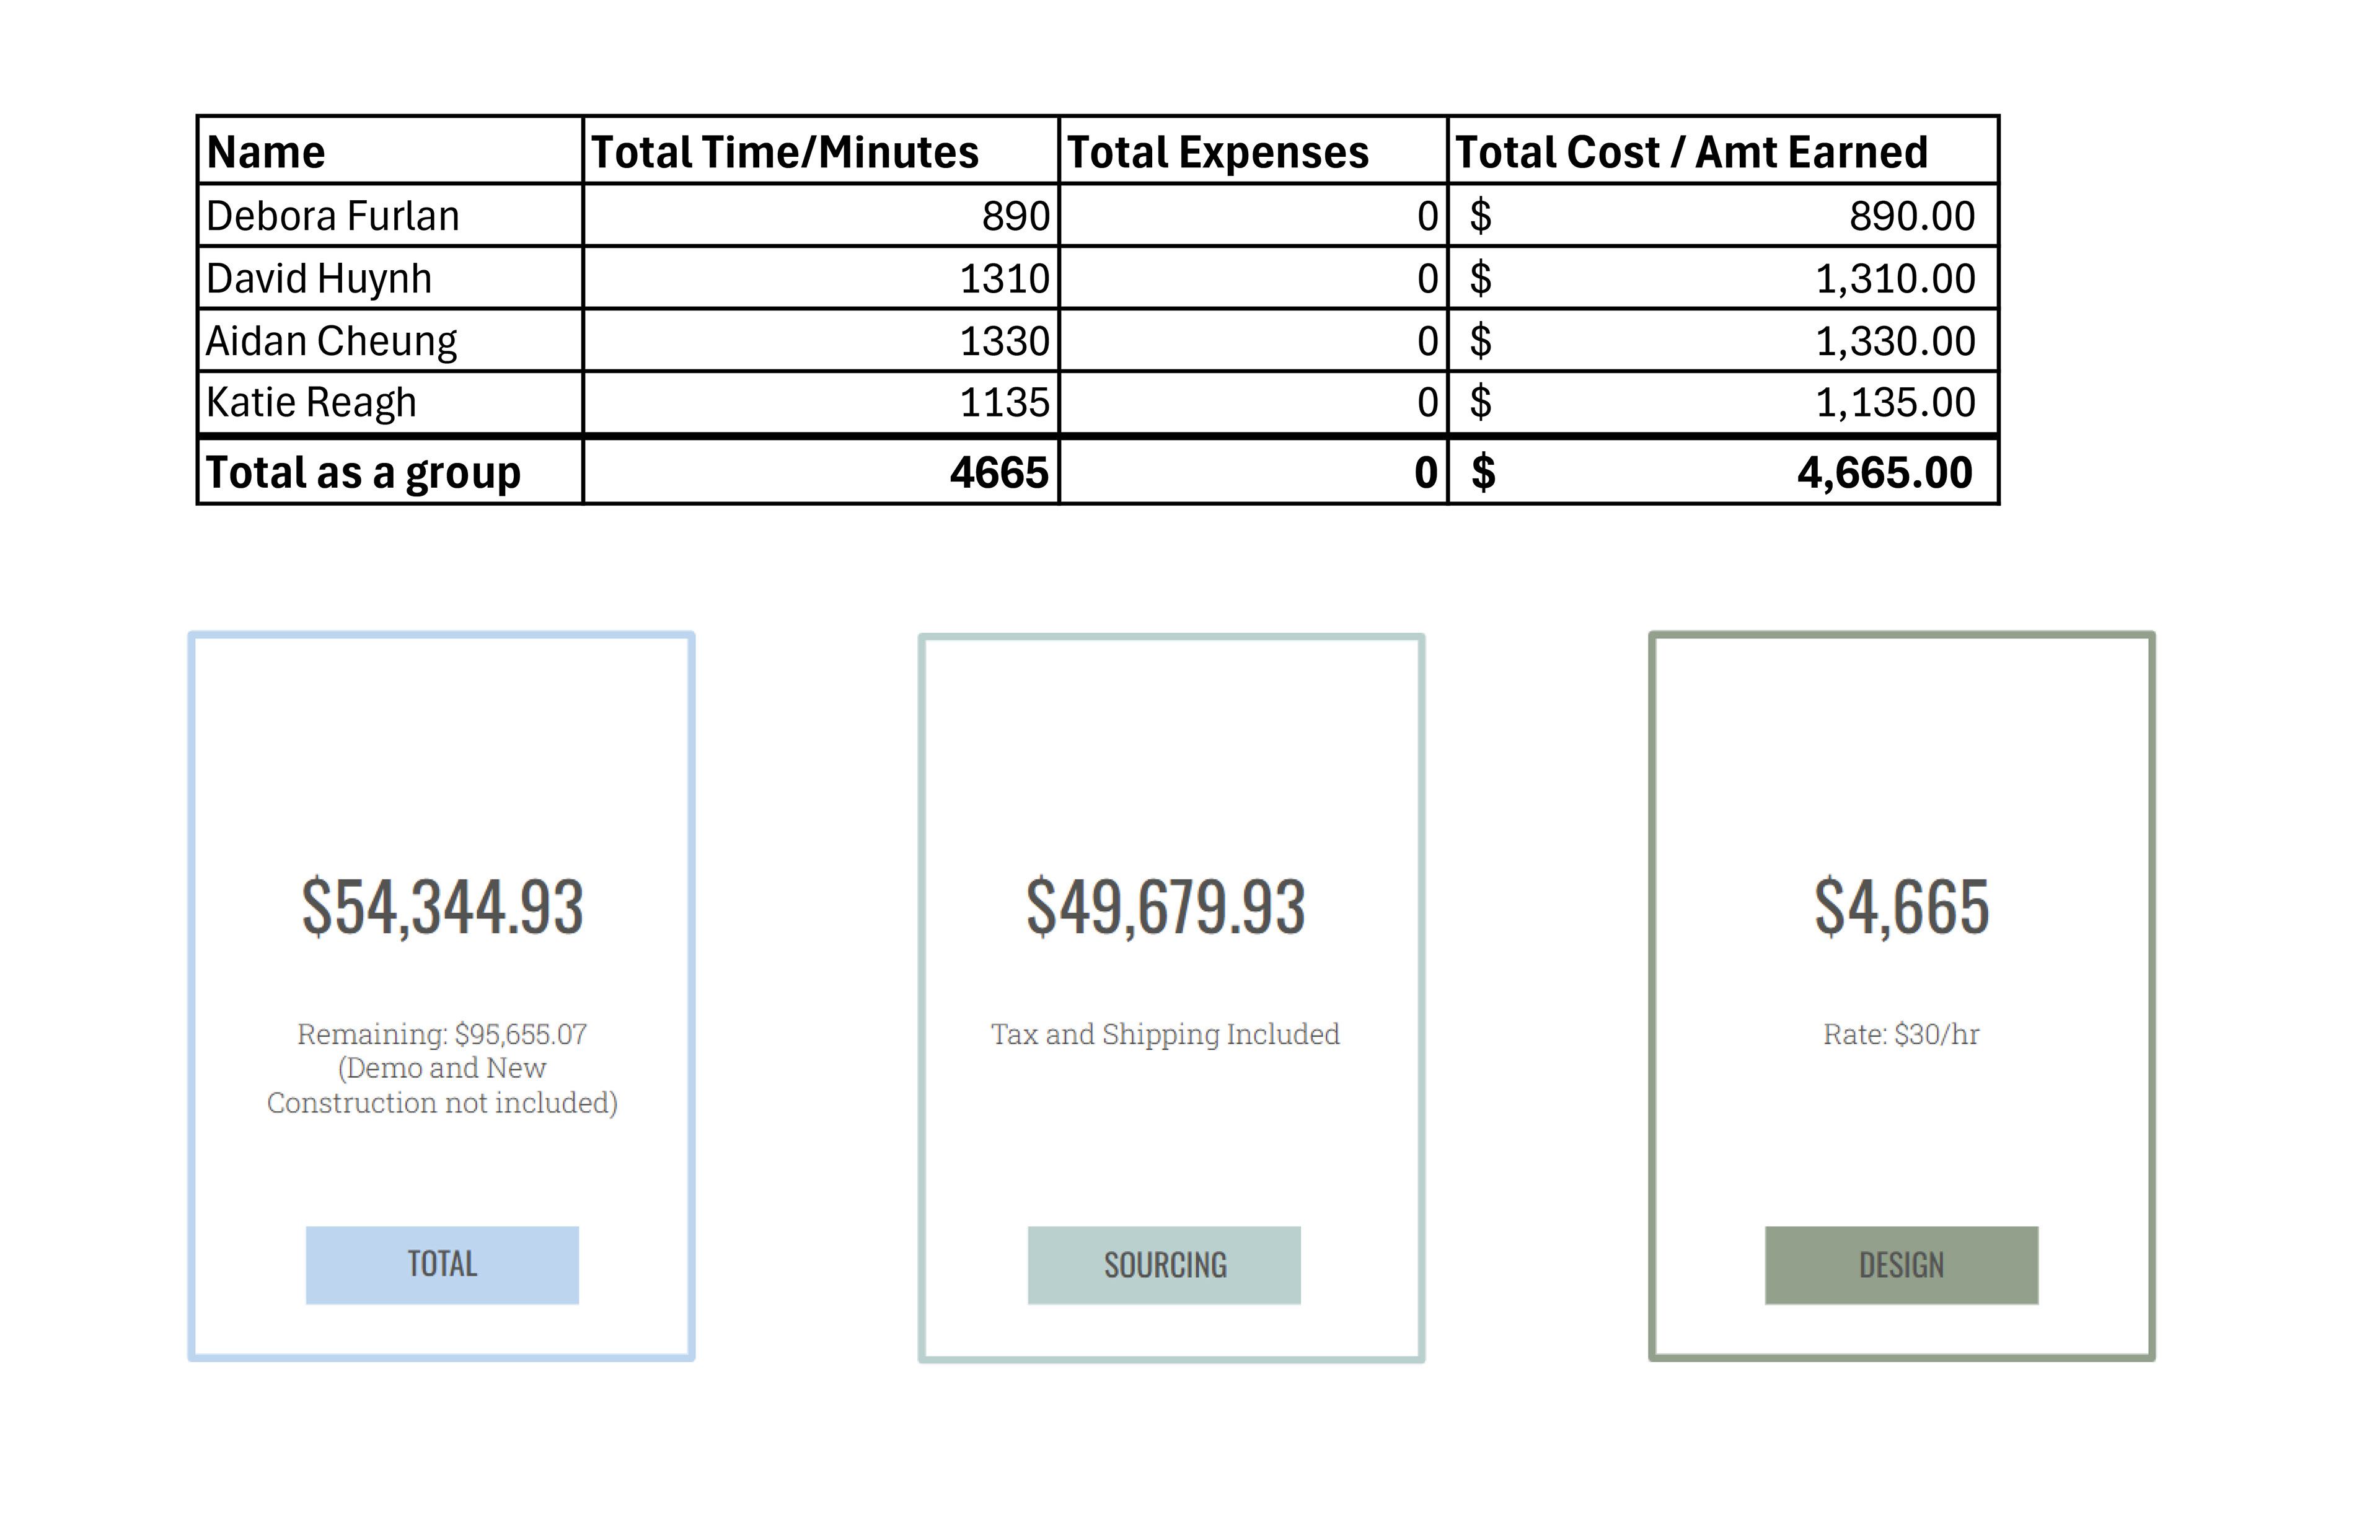Click the David Huynh name cell
Viewport: 2380px width, 1540px height.
[x=390, y=278]
